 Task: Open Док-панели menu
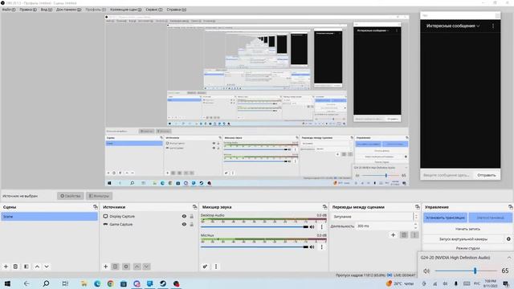click(x=68, y=10)
